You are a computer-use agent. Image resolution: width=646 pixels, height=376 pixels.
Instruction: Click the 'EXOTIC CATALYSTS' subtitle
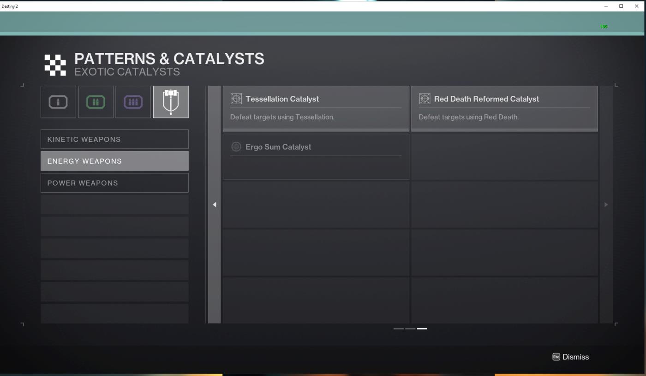[127, 72]
